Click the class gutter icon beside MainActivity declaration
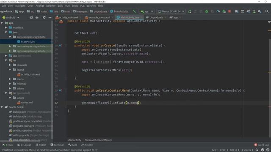The width and height of the screenshot is (271, 152). tap(61, 22)
